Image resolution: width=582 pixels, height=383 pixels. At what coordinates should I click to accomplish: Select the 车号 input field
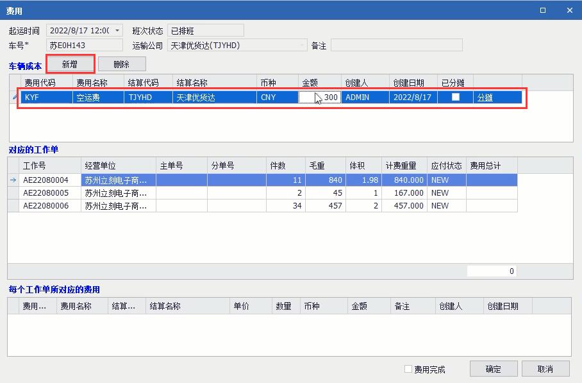click(x=85, y=46)
